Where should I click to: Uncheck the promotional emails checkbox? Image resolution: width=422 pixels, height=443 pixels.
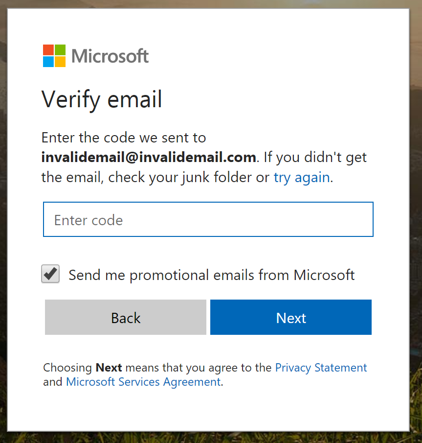(x=50, y=274)
